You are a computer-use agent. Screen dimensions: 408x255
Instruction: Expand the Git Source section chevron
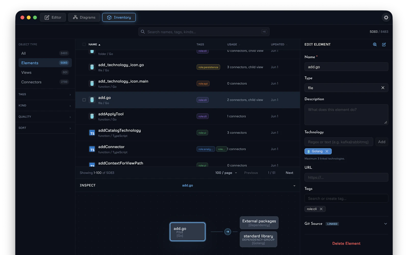pyautogui.click(x=386, y=224)
